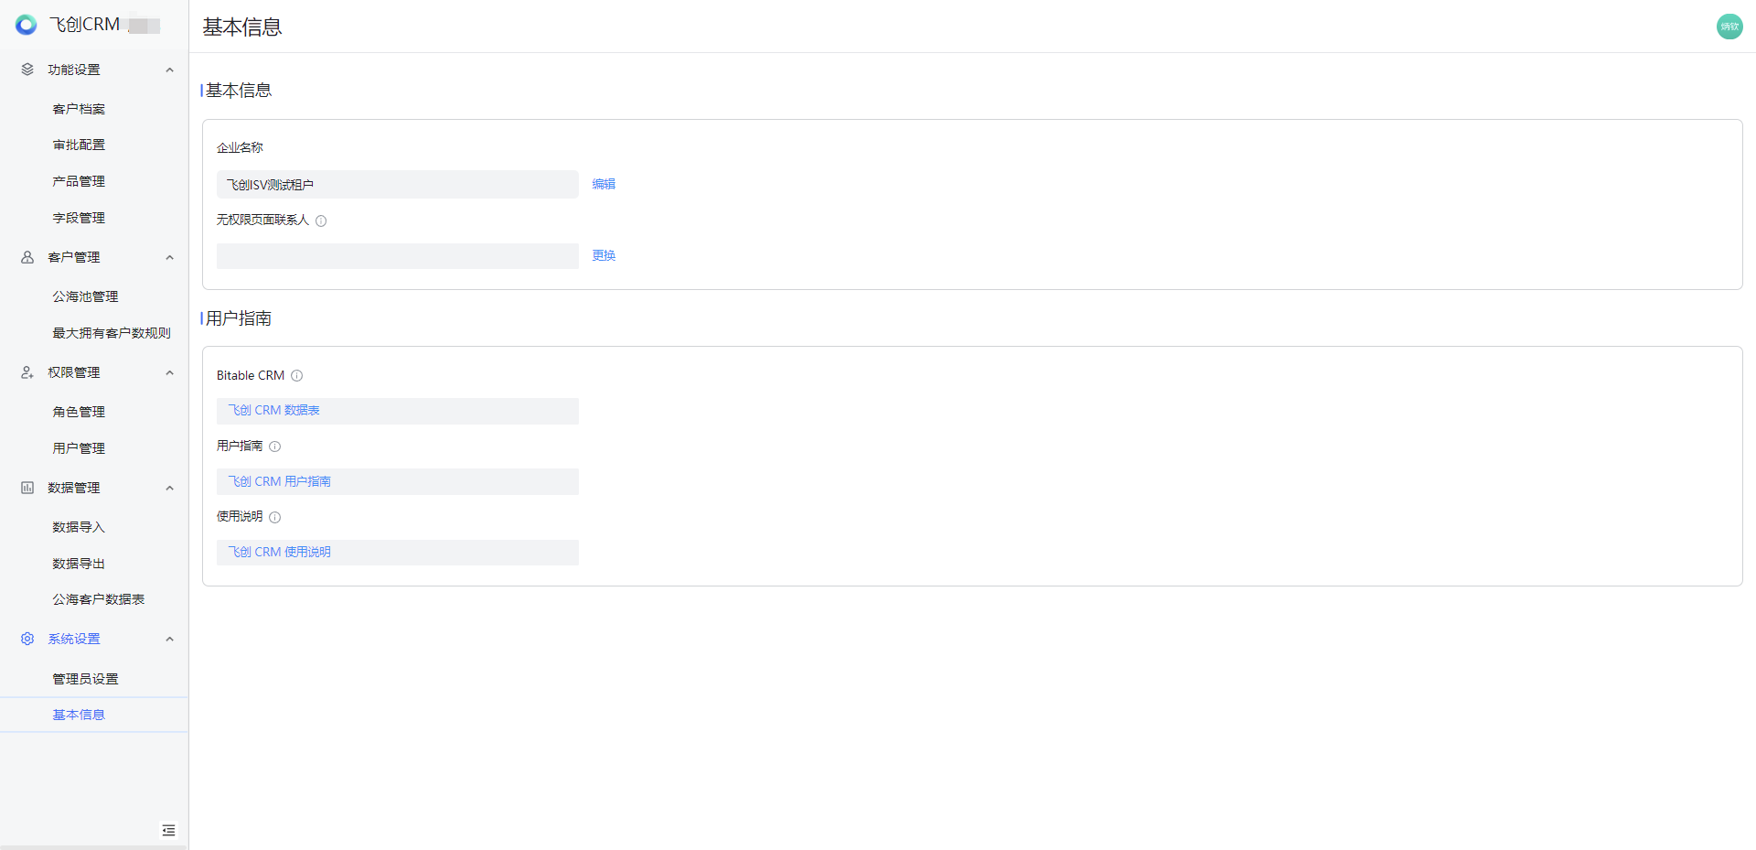Open the green user avatar
This screenshot has height=850, width=1756.
(1729, 27)
